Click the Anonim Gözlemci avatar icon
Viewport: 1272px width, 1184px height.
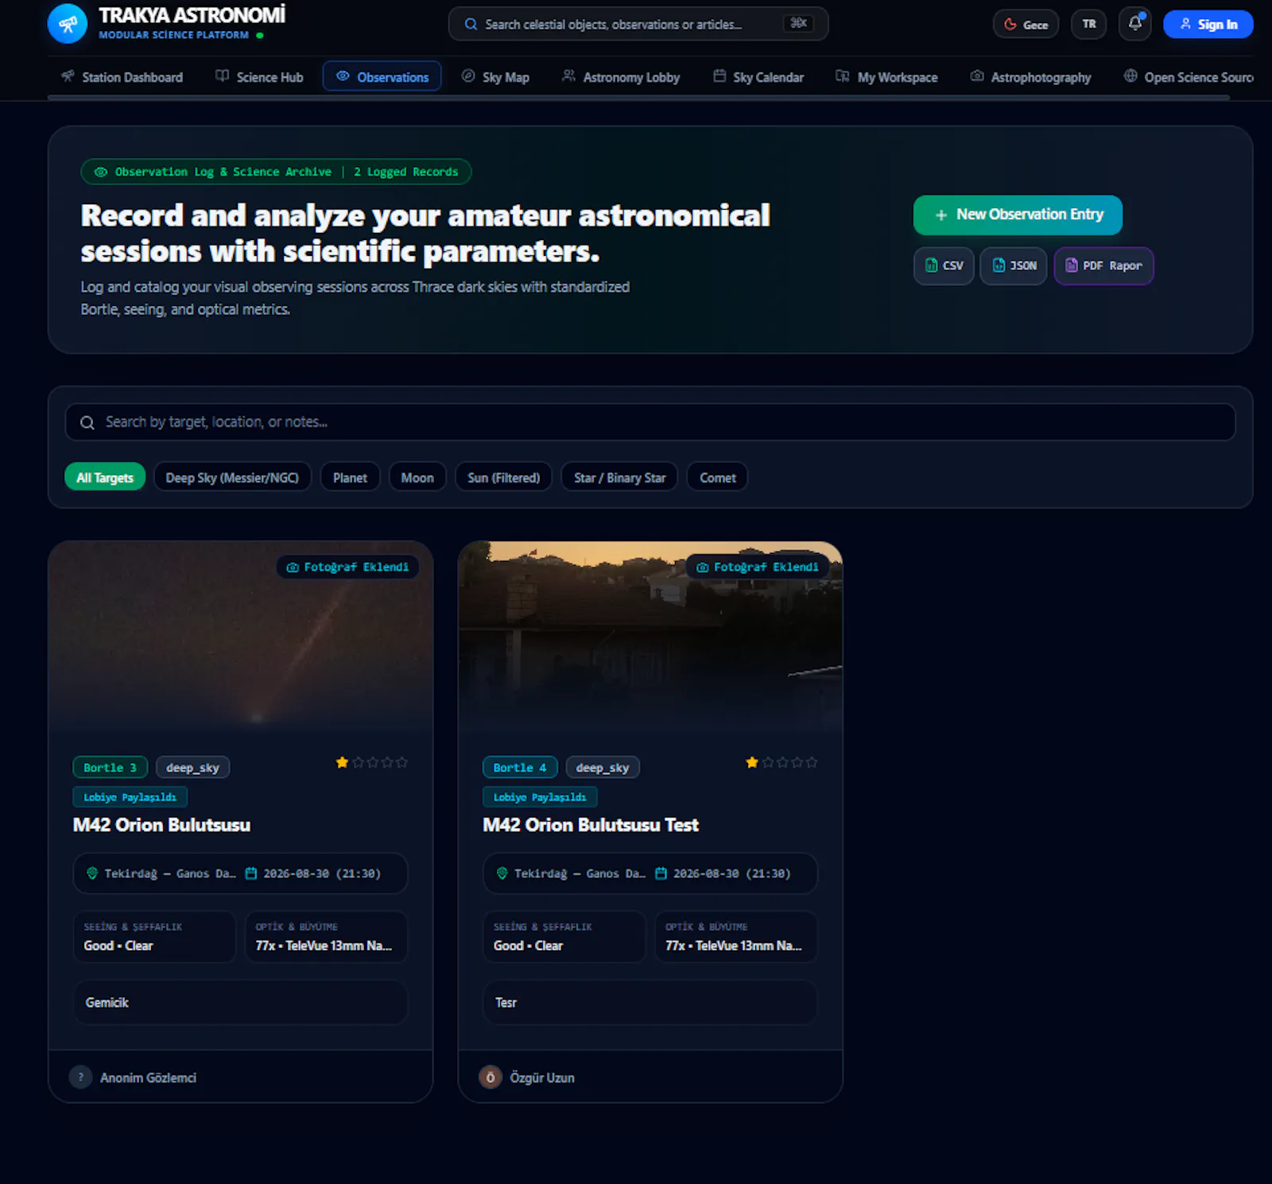(x=80, y=1078)
